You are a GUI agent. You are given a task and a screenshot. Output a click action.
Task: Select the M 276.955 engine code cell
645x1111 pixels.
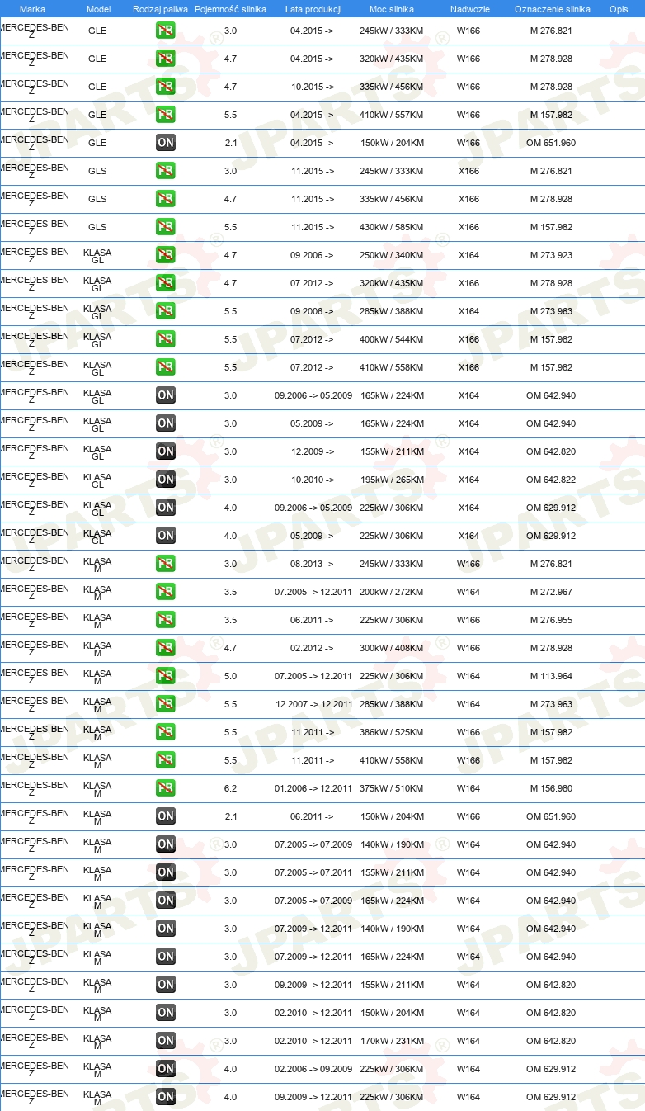(x=551, y=620)
